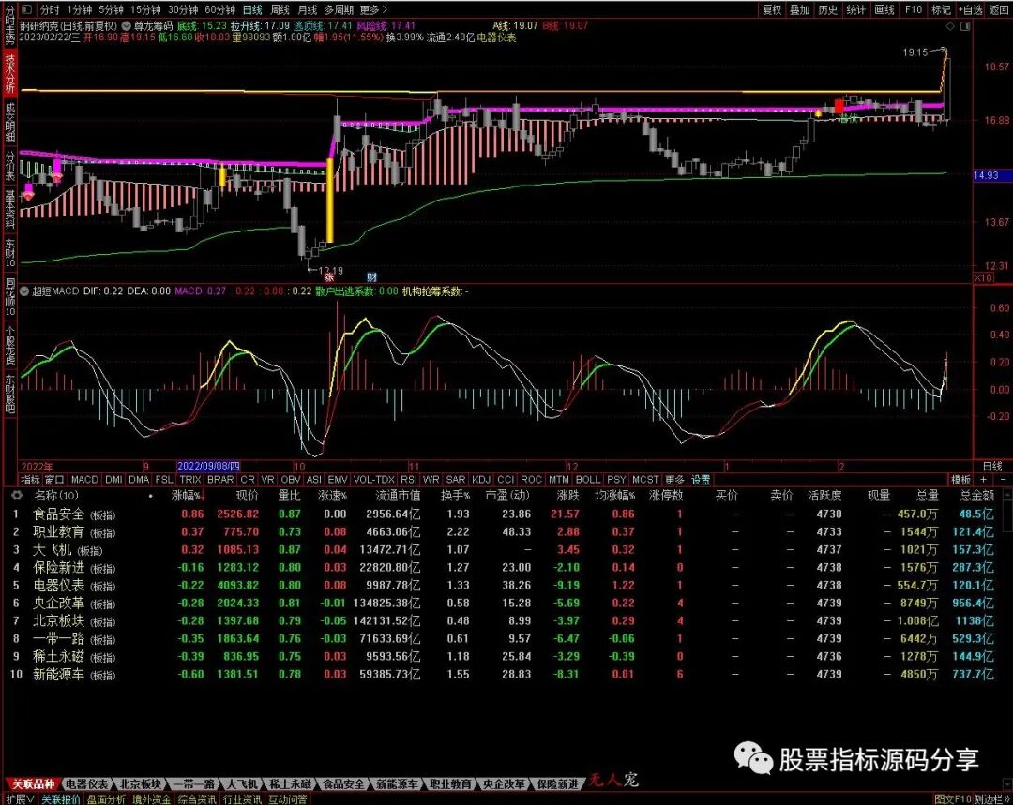This screenshot has height=805, width=1013.
Task: Open the 成交明细 sidebar tab
Action: click(x=9, y=122)
